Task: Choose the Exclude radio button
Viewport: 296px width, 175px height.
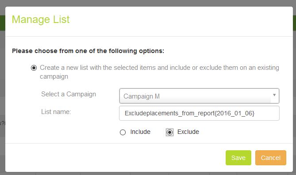Action: click(169, 132)
